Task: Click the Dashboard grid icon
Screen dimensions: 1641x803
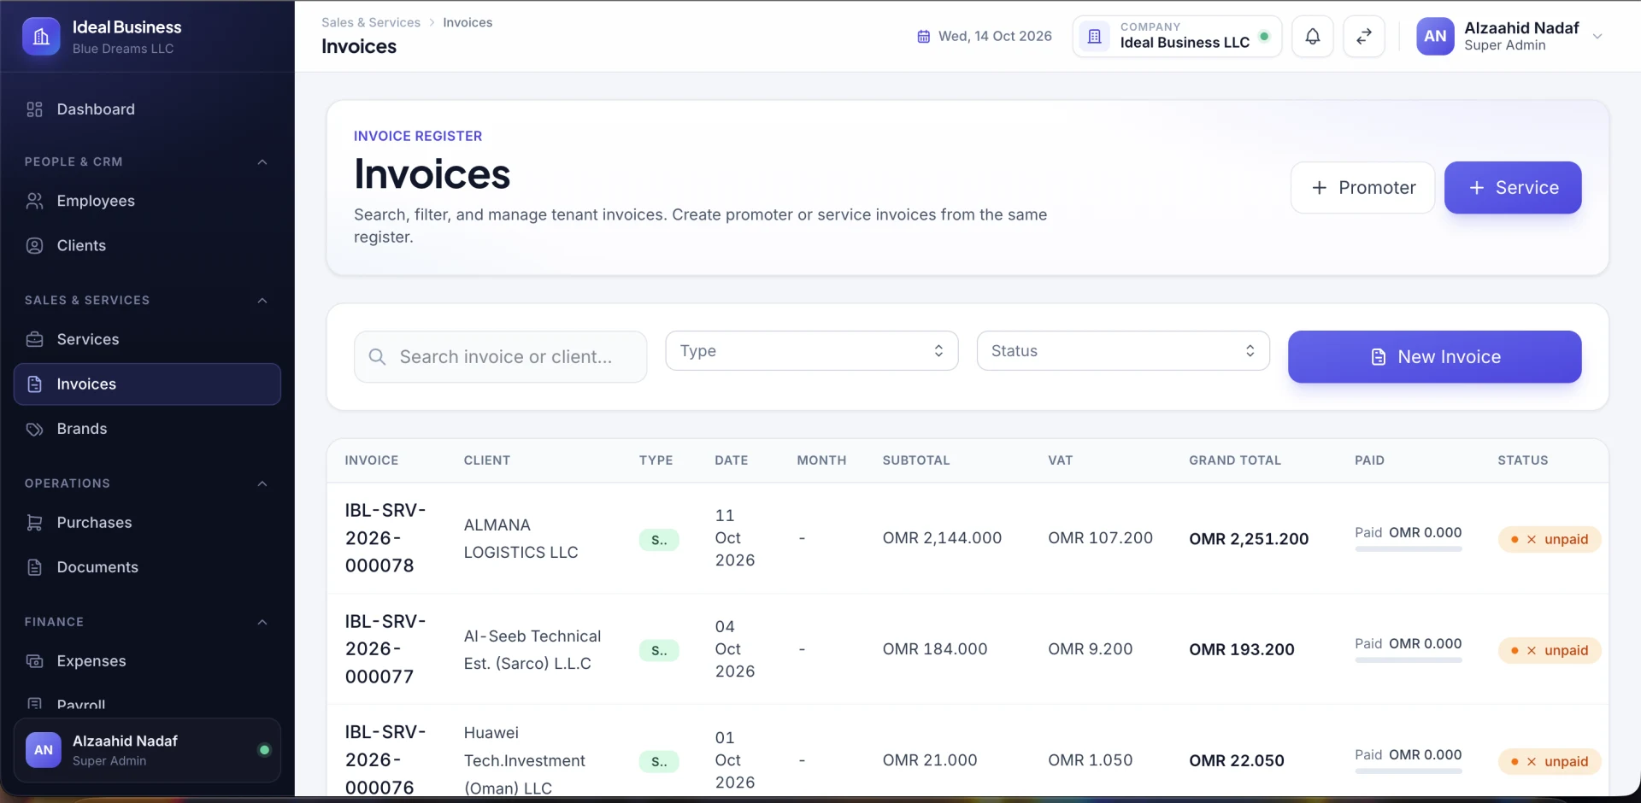Action: point(34,109)
